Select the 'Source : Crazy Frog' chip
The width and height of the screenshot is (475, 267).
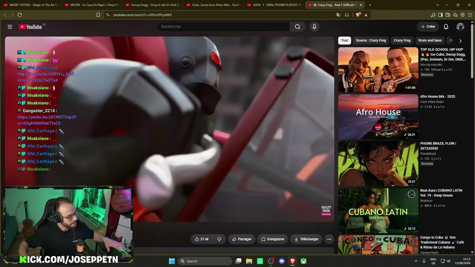(371, 40)
